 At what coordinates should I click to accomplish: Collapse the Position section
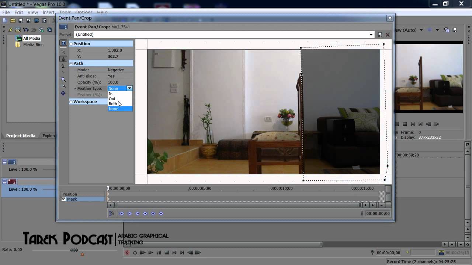point(71,44)
